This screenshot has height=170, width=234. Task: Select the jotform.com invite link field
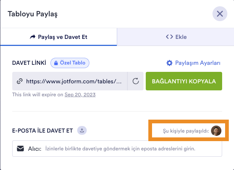pyautogui.click(x=73, y=81)
